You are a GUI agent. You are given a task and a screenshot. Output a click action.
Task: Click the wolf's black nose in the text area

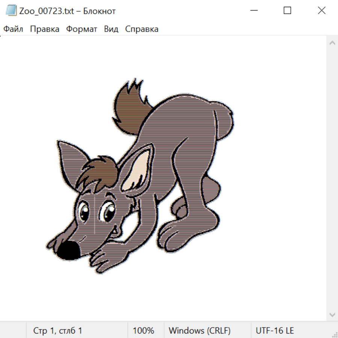[x=68, y=250]
